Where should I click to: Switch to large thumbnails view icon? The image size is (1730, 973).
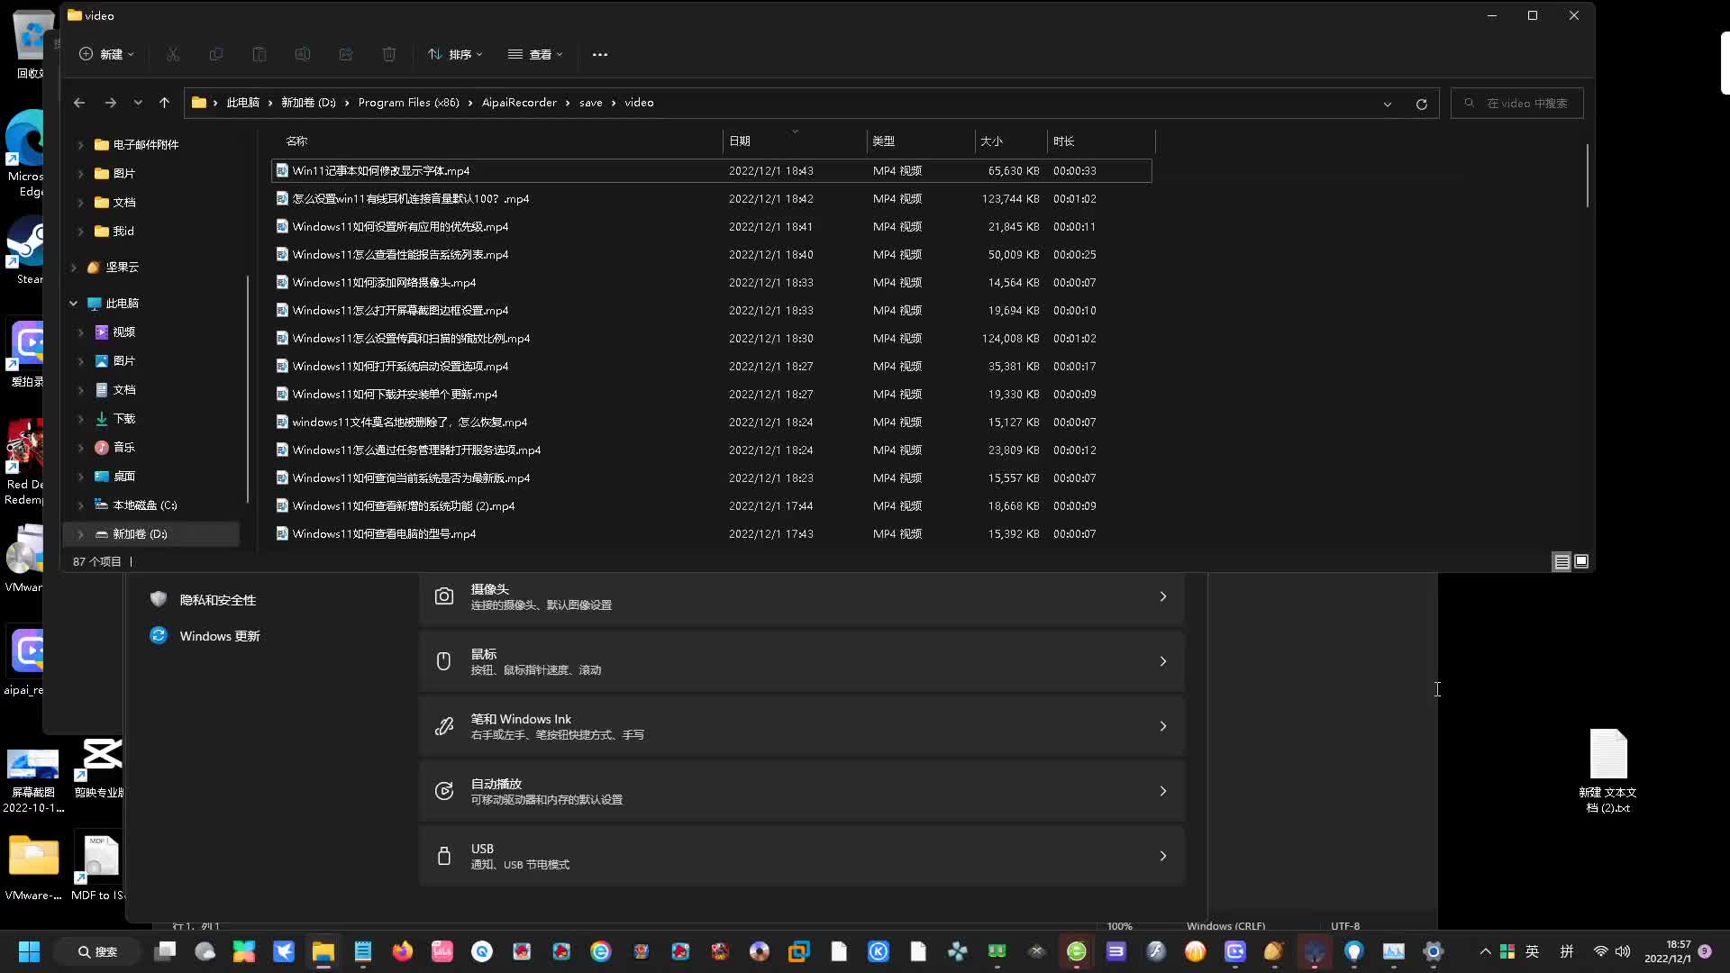(x=1581, y=561)
